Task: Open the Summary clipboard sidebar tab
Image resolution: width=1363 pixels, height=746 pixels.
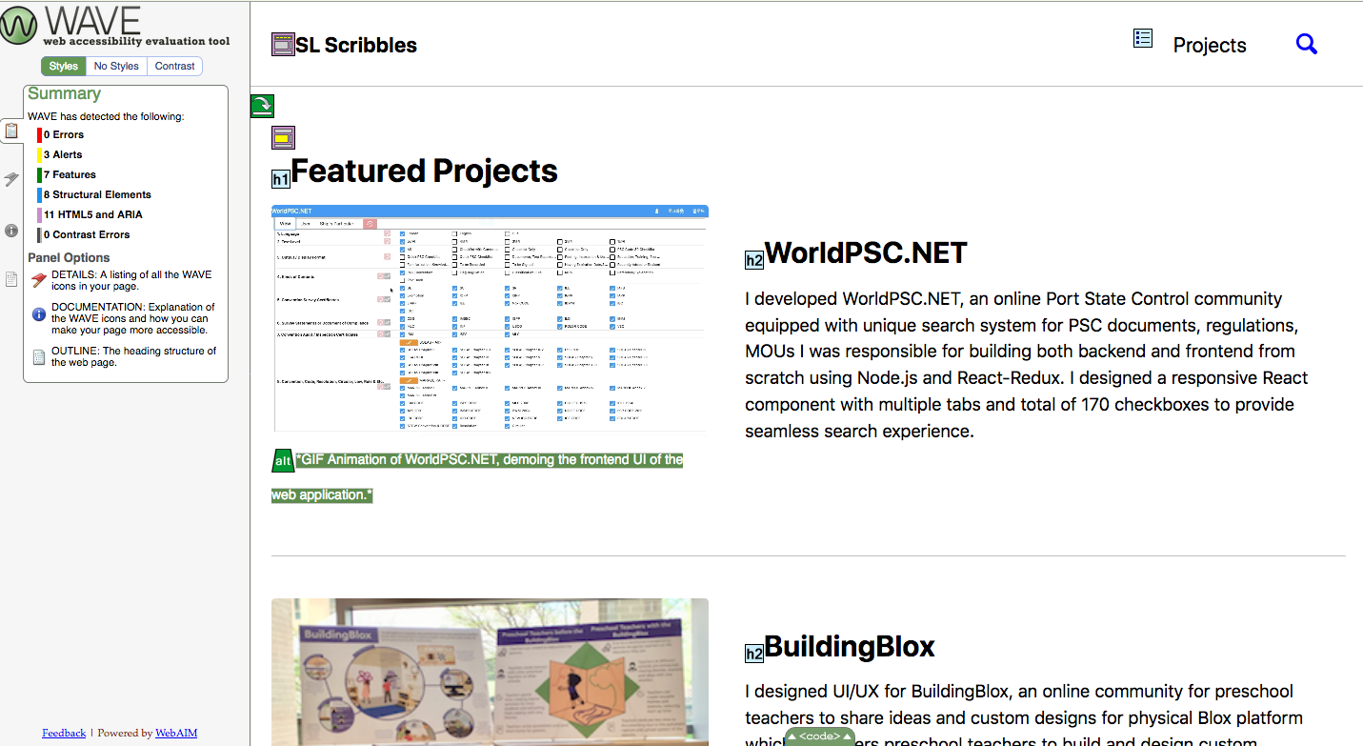Action: (11, 131)
